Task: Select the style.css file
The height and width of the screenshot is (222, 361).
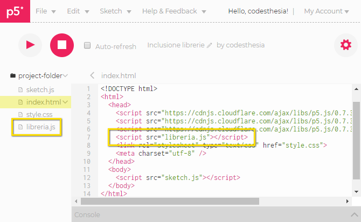Action: (39, 114)
